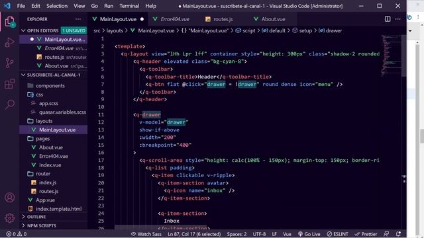Click the editor vertical scrollbar
Viewport: 424px width, 238px height.
[x=404, y=56]
